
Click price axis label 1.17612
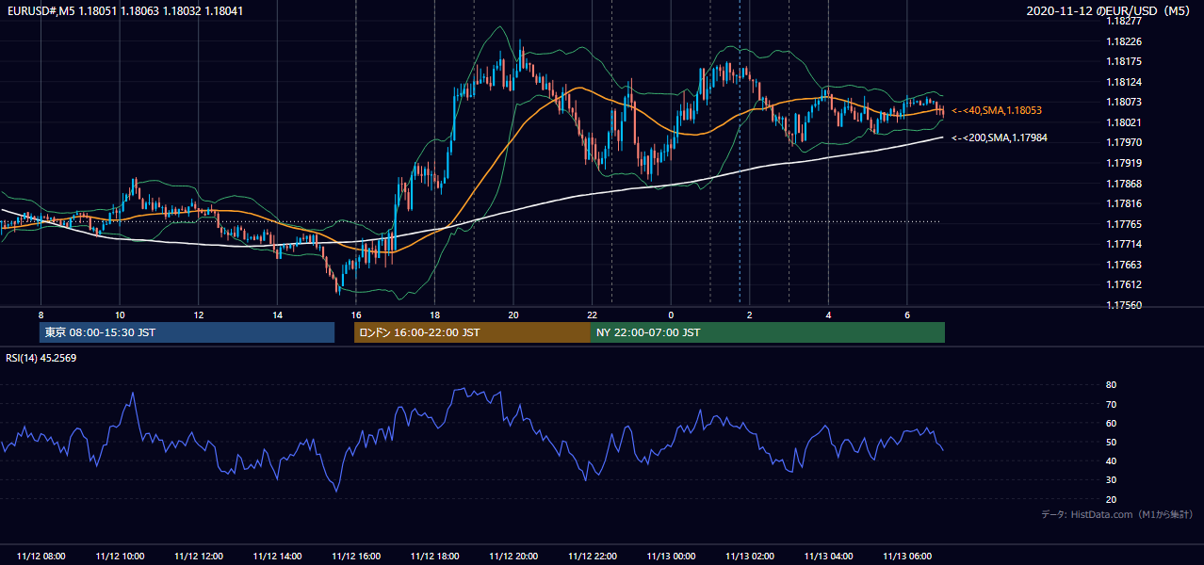1125,284
